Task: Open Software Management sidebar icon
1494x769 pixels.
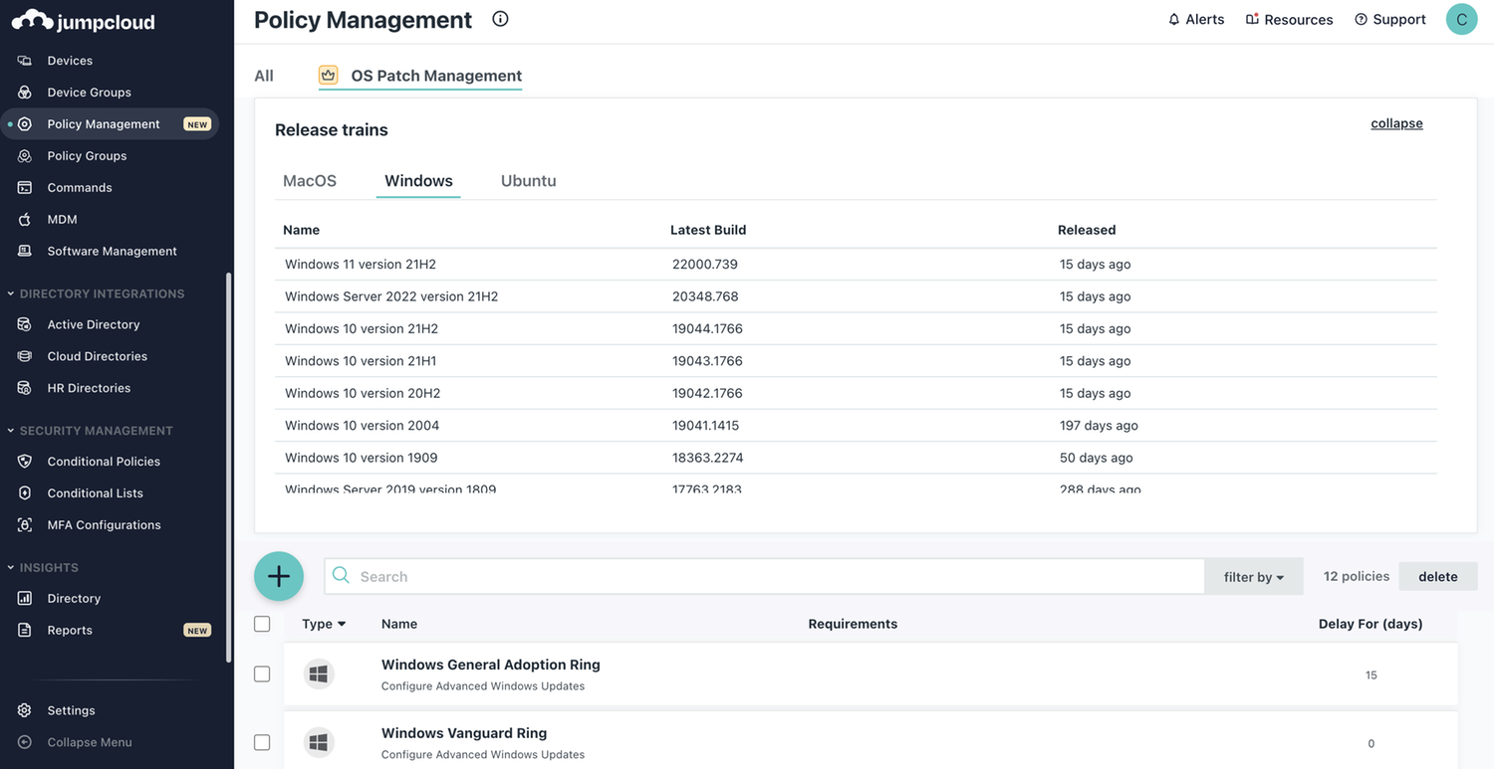Action: tap(25, 252)
